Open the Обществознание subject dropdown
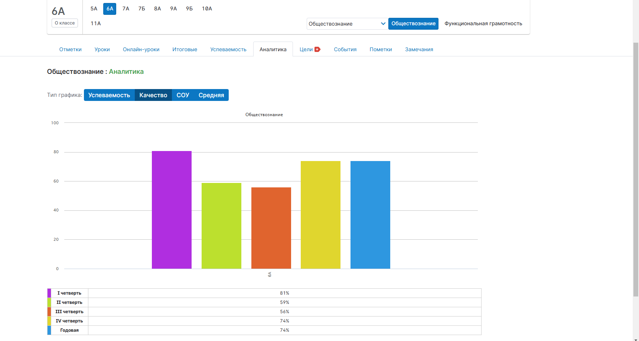The image size is (639, 341). click(347, 24)
